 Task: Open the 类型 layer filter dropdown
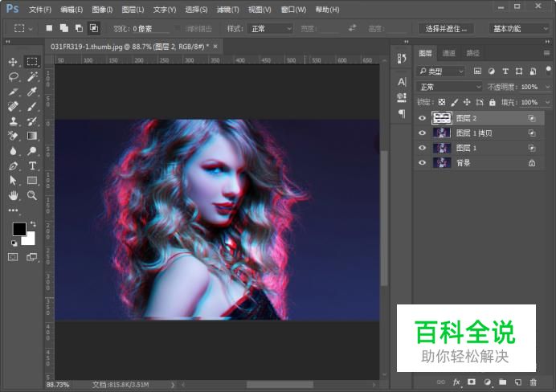pyautogui.click(x=441, y=71)
